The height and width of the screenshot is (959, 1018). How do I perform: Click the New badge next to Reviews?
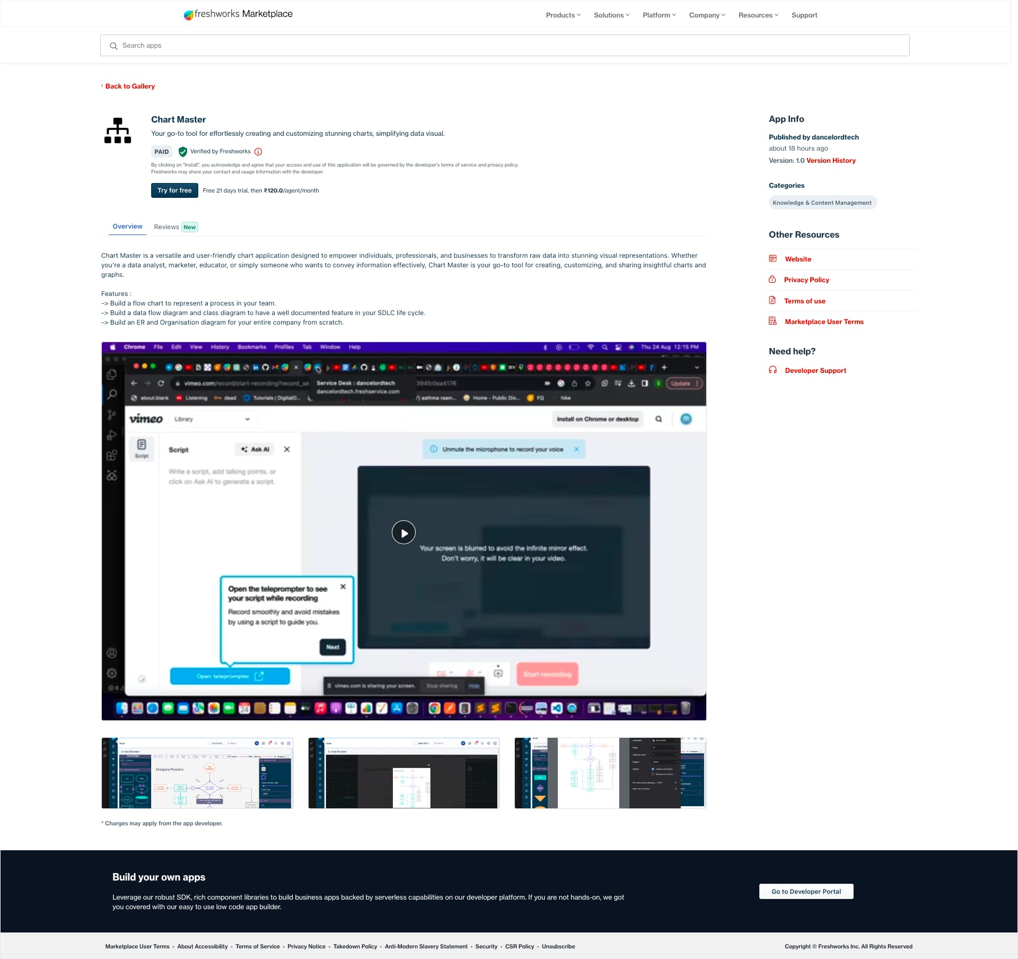189,227
